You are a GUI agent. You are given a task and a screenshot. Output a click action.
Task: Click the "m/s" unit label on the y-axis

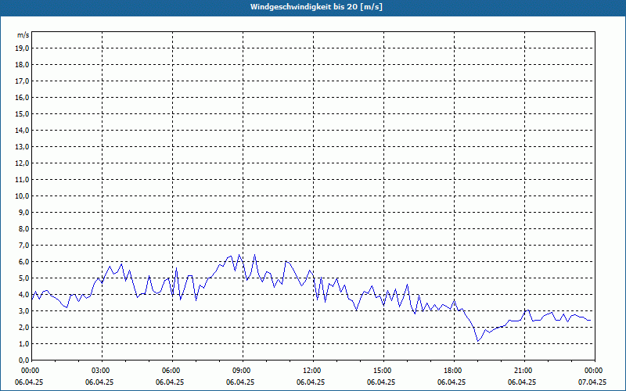pyautogui.click(x=23, y=35)
